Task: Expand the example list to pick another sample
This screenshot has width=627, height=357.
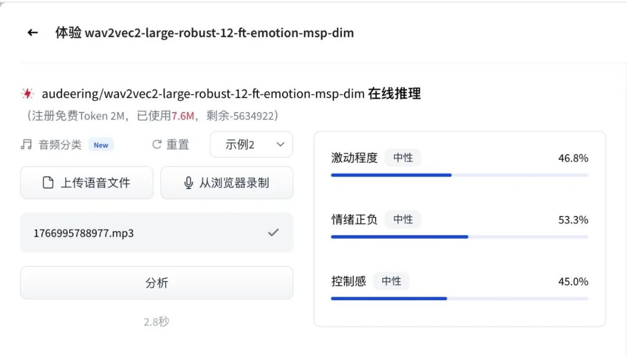Action: [251, 144]
